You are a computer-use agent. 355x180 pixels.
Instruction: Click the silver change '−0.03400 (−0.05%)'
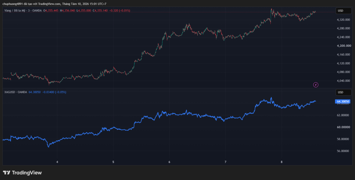pyautogui.click(x=54, y=92)
